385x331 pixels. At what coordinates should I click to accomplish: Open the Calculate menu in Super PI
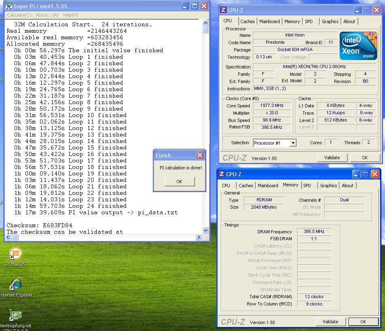(x=19, y=15)
